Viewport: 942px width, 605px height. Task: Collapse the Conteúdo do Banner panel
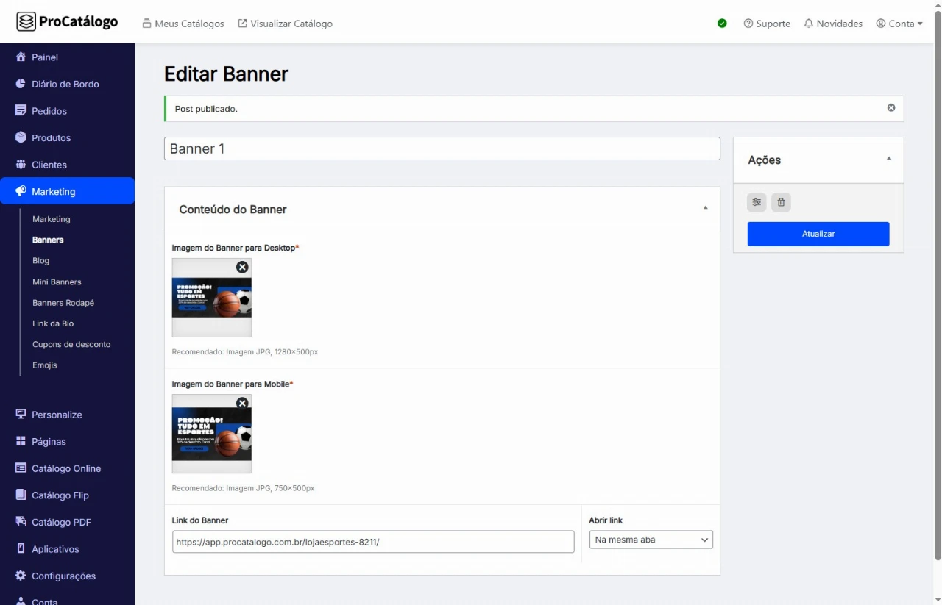[x=705, y=209]
